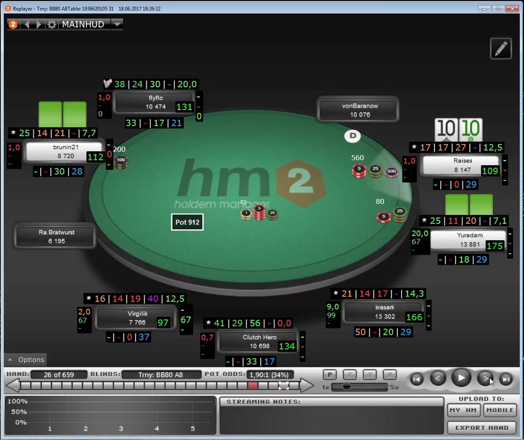Click Raises' HUD star icon

coord(414,147)
